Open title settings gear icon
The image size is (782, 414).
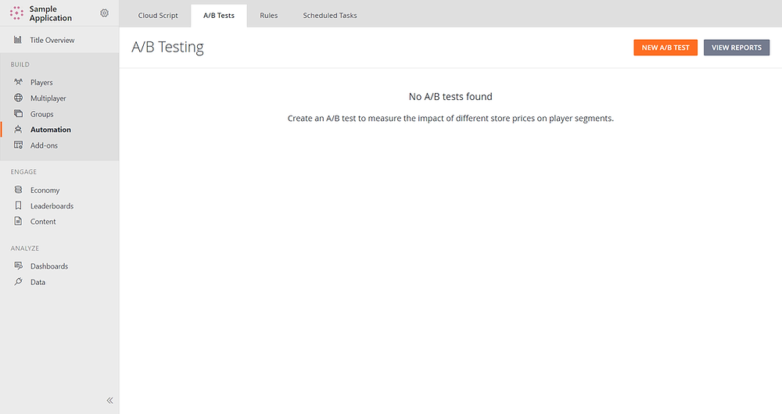click(104, 13)
